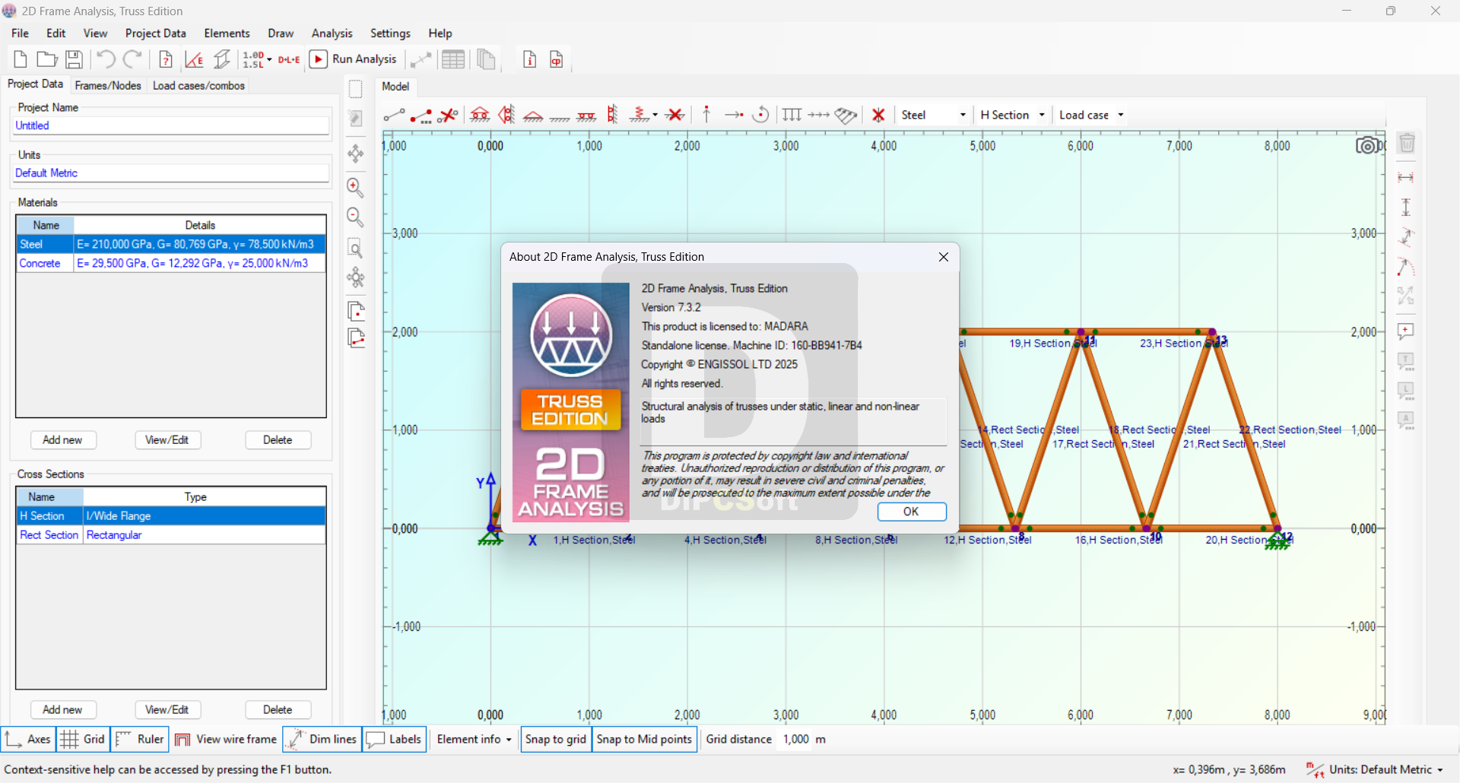The height and width of the screenshot is (783, 1460).
Task: Choose the horizontal roller support tool
Action: tap(480, 115)
